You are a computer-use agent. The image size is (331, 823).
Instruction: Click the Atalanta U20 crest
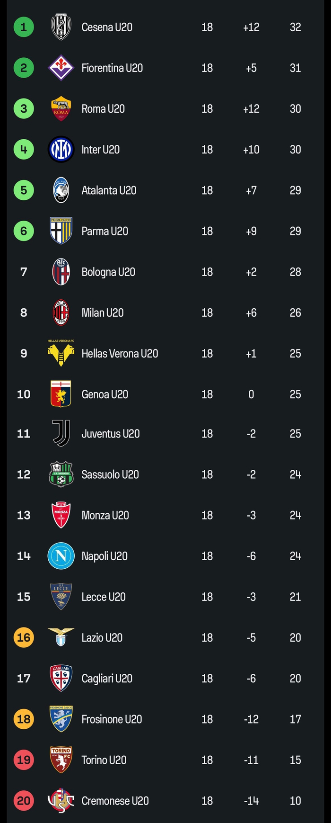coord(61,190)
